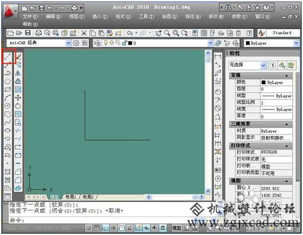The image size is (303, 235).
Task: Click the Save icon in standard toolbar
Action: [28, 33]
